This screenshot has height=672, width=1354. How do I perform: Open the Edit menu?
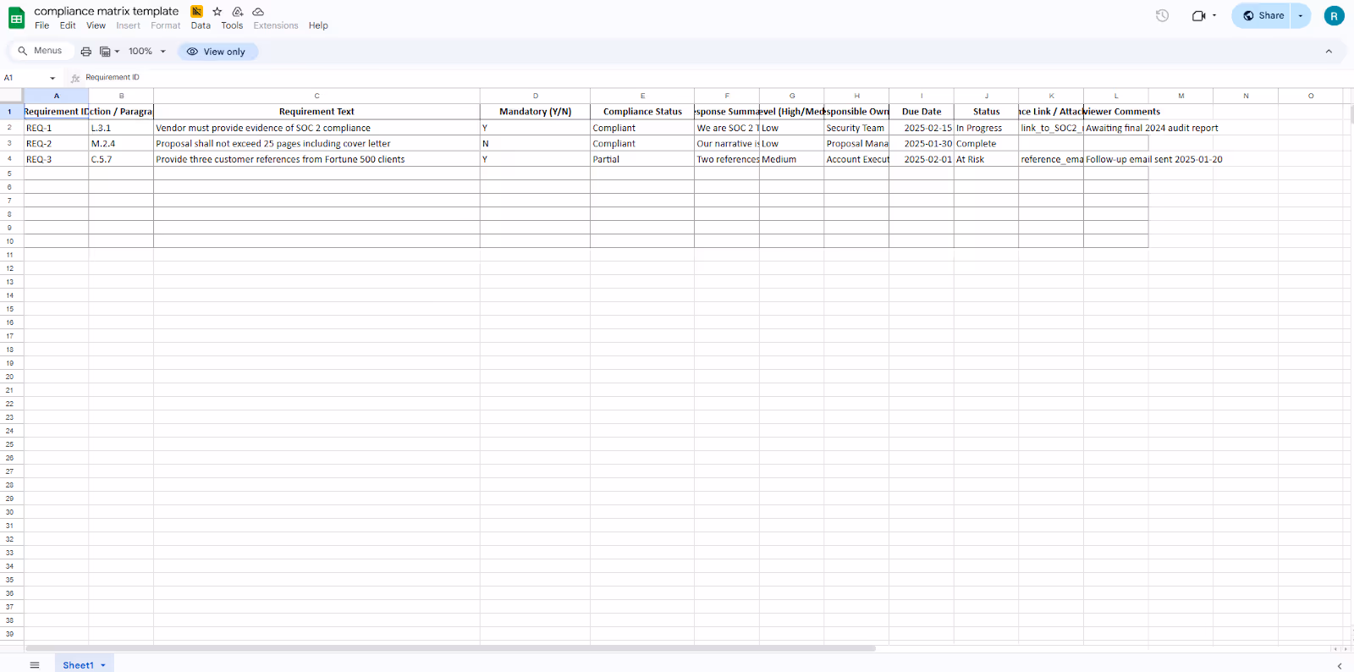point(68,25)
